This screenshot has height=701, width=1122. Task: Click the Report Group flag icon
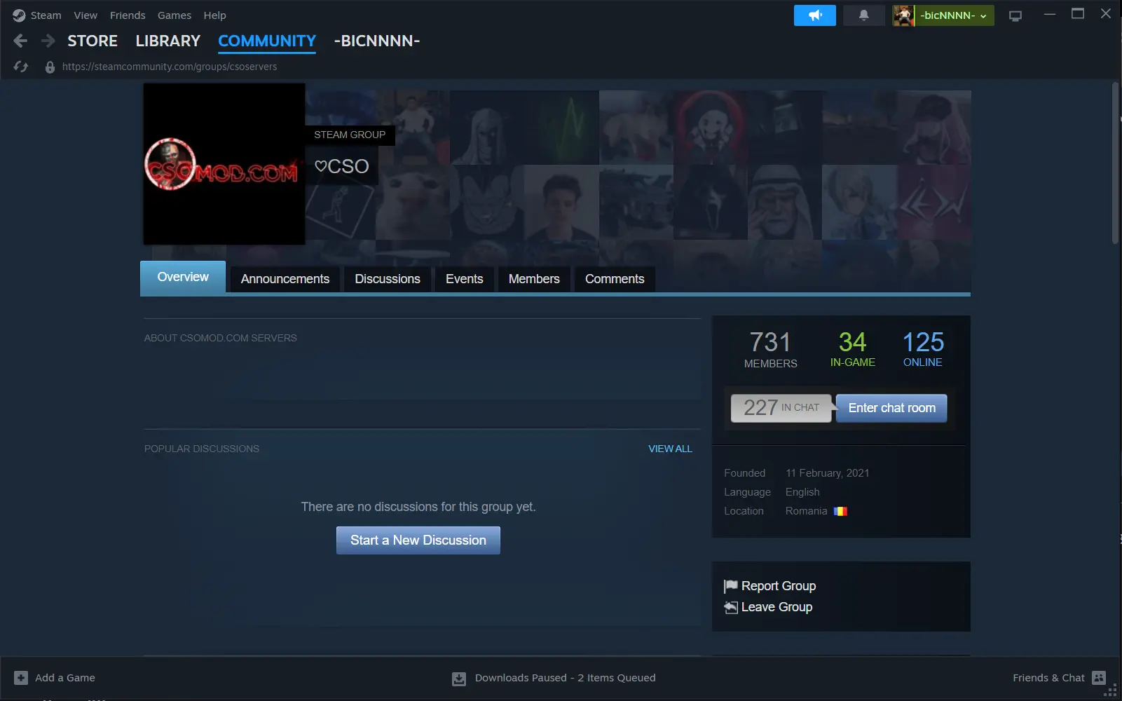click(730, 586)
